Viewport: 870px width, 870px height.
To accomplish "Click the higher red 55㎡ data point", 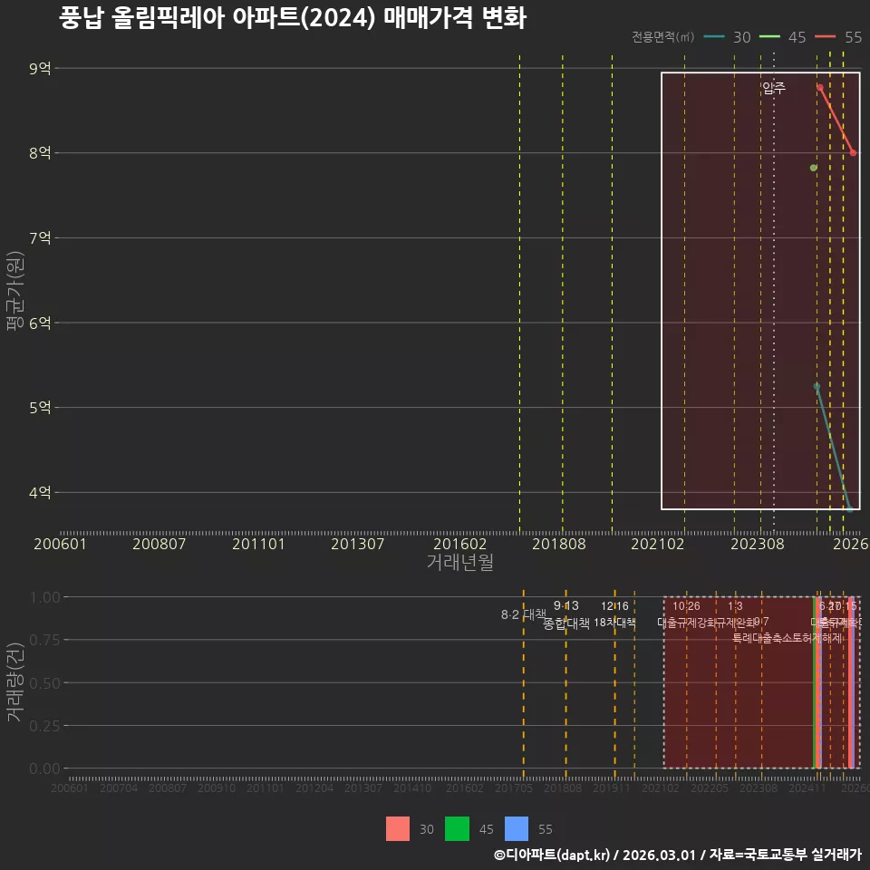I will pyautogui.click(x=819, y=88).
